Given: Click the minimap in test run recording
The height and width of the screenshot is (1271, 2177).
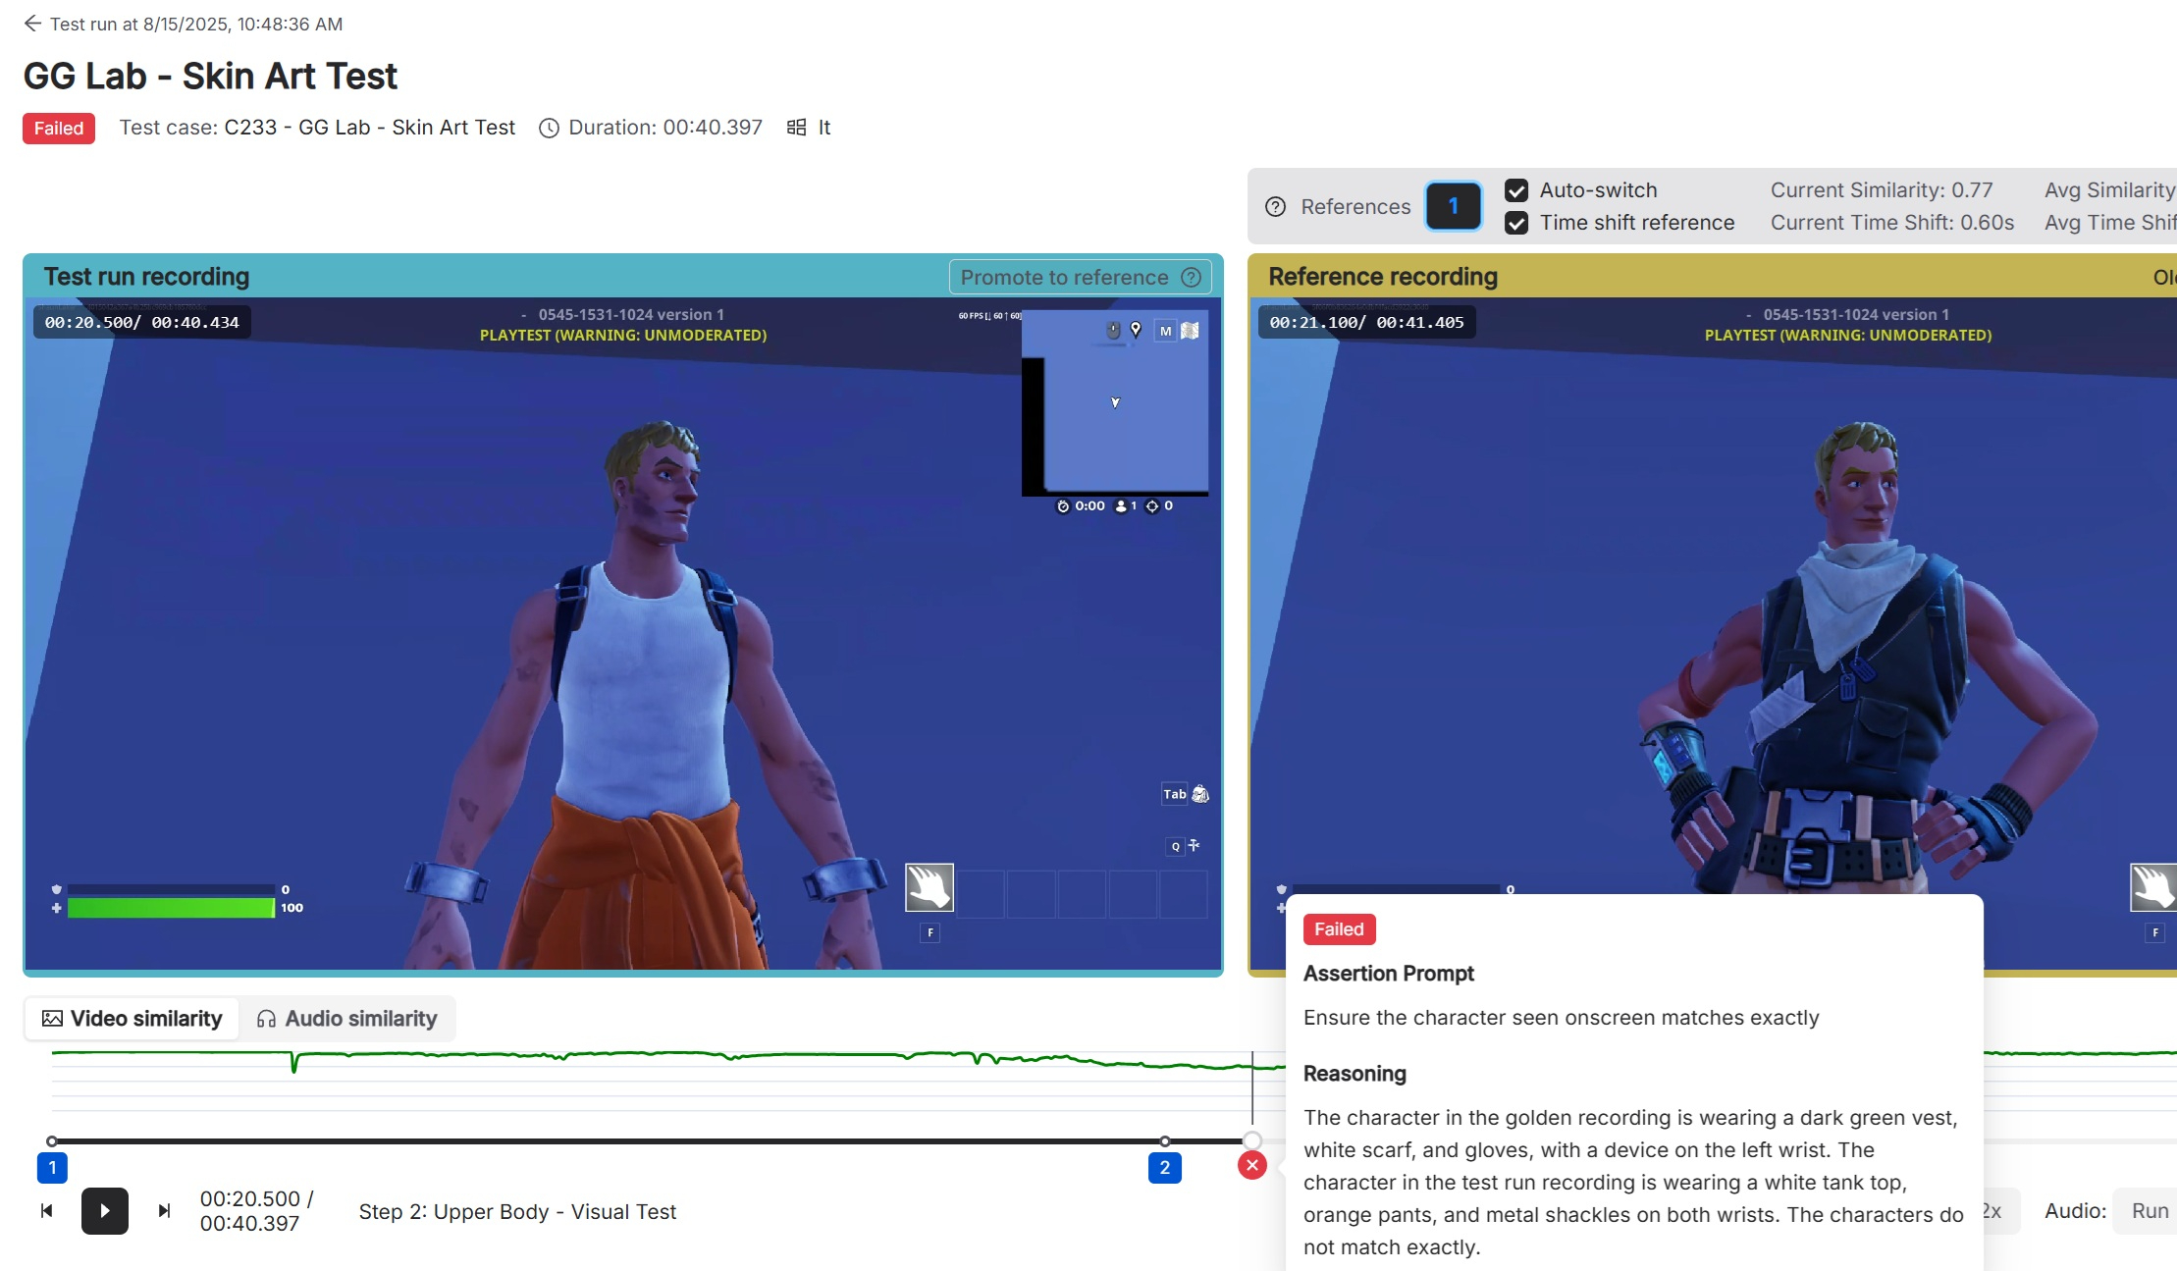Looking at the screenshot, I should coord(1115,401).
